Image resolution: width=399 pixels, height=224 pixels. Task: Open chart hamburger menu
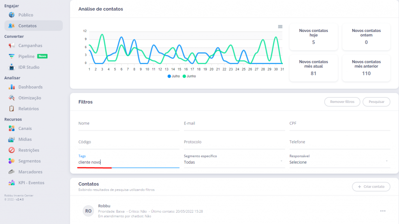pos(280,27)
